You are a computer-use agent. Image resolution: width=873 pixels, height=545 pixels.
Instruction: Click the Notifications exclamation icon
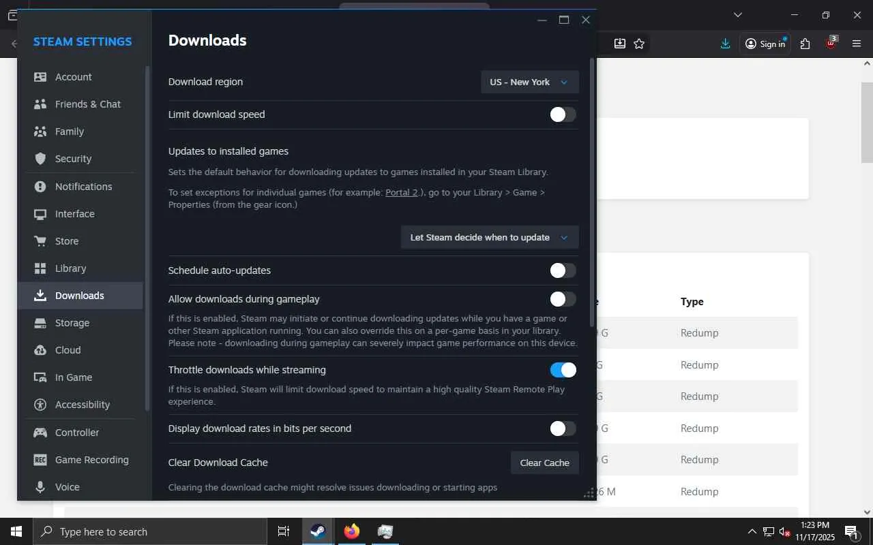pyautogui.click(x=40, y=187)
